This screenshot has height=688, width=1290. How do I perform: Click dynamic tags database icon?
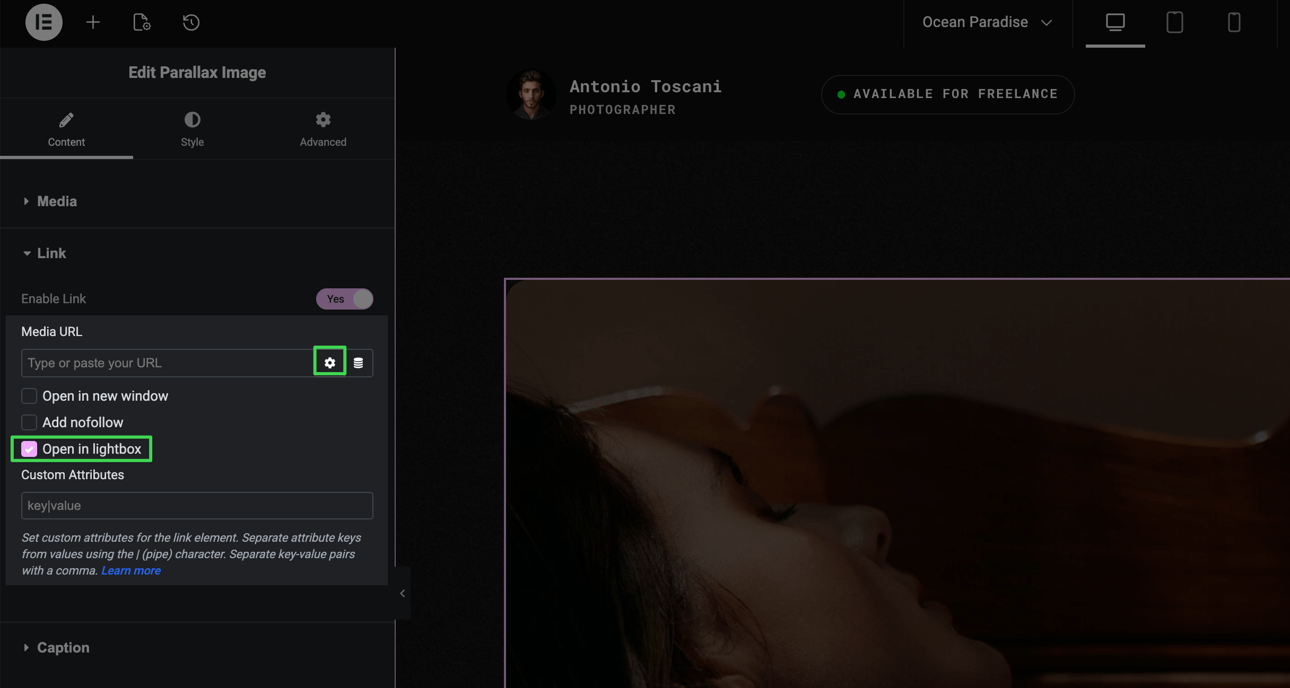pyautogui.click(x=359, y=363)
